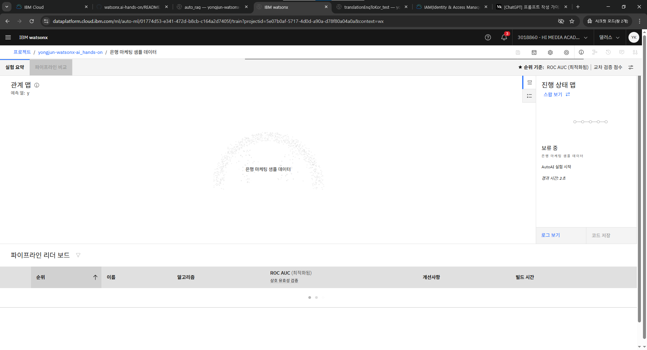Click the tracking protection eye icon in address bar
The image size is (647, 350).
561,21
